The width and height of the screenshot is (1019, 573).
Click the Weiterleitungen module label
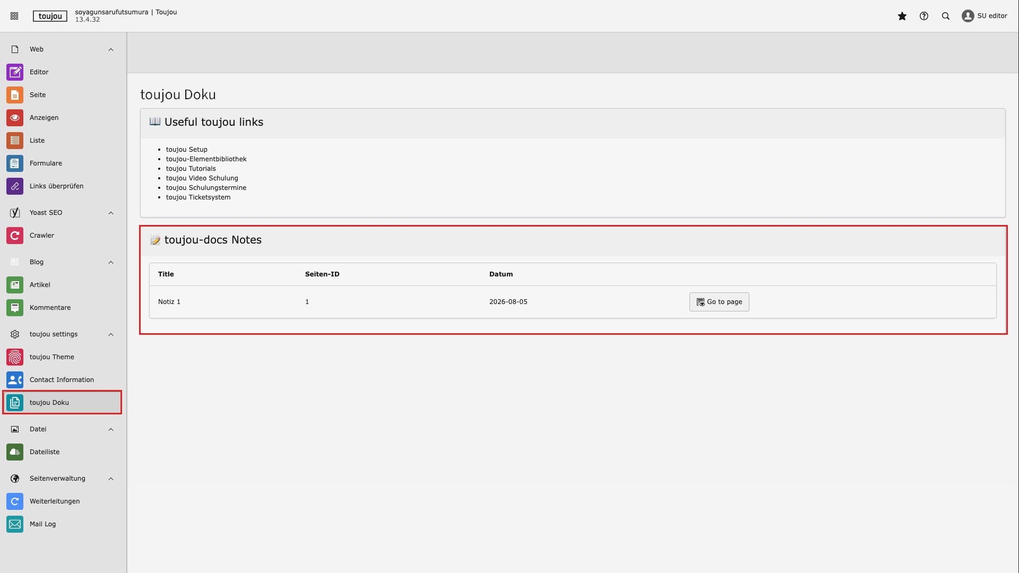(x=55, y=501)
